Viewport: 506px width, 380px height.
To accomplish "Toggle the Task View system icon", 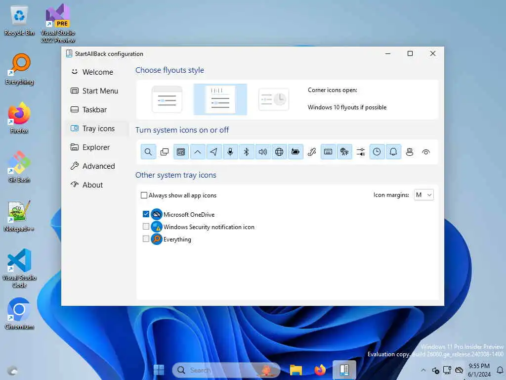I will pyautogui.click(x=165, y=152).
